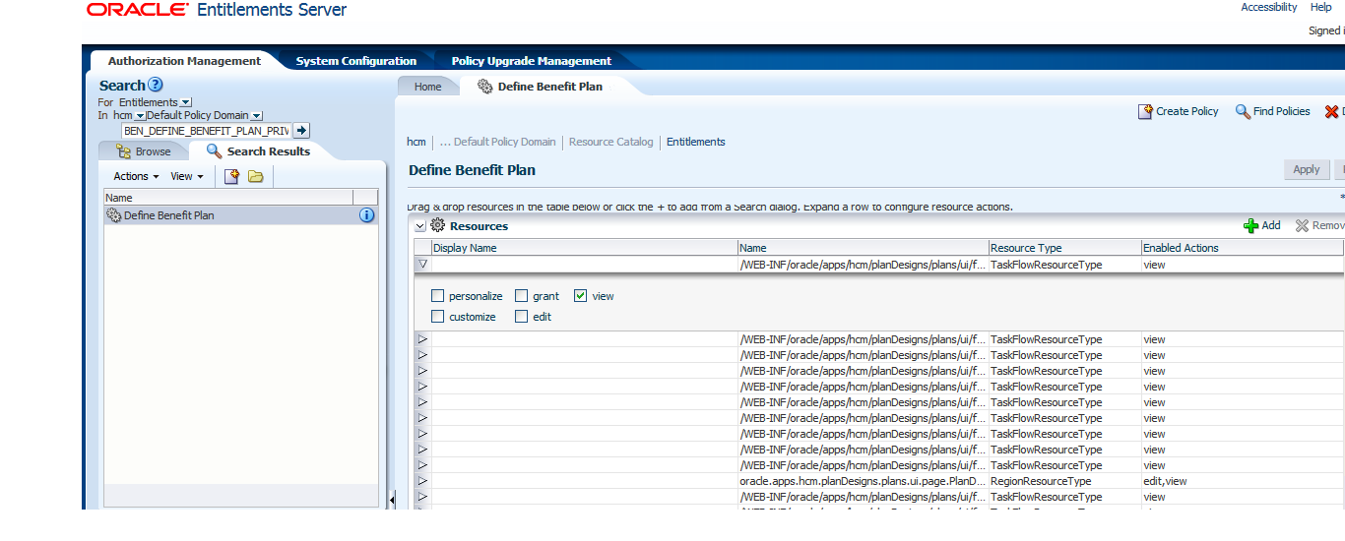Click the Entitlements breadcrumb
The image size is (1345, 541).
tap(696, 142)
